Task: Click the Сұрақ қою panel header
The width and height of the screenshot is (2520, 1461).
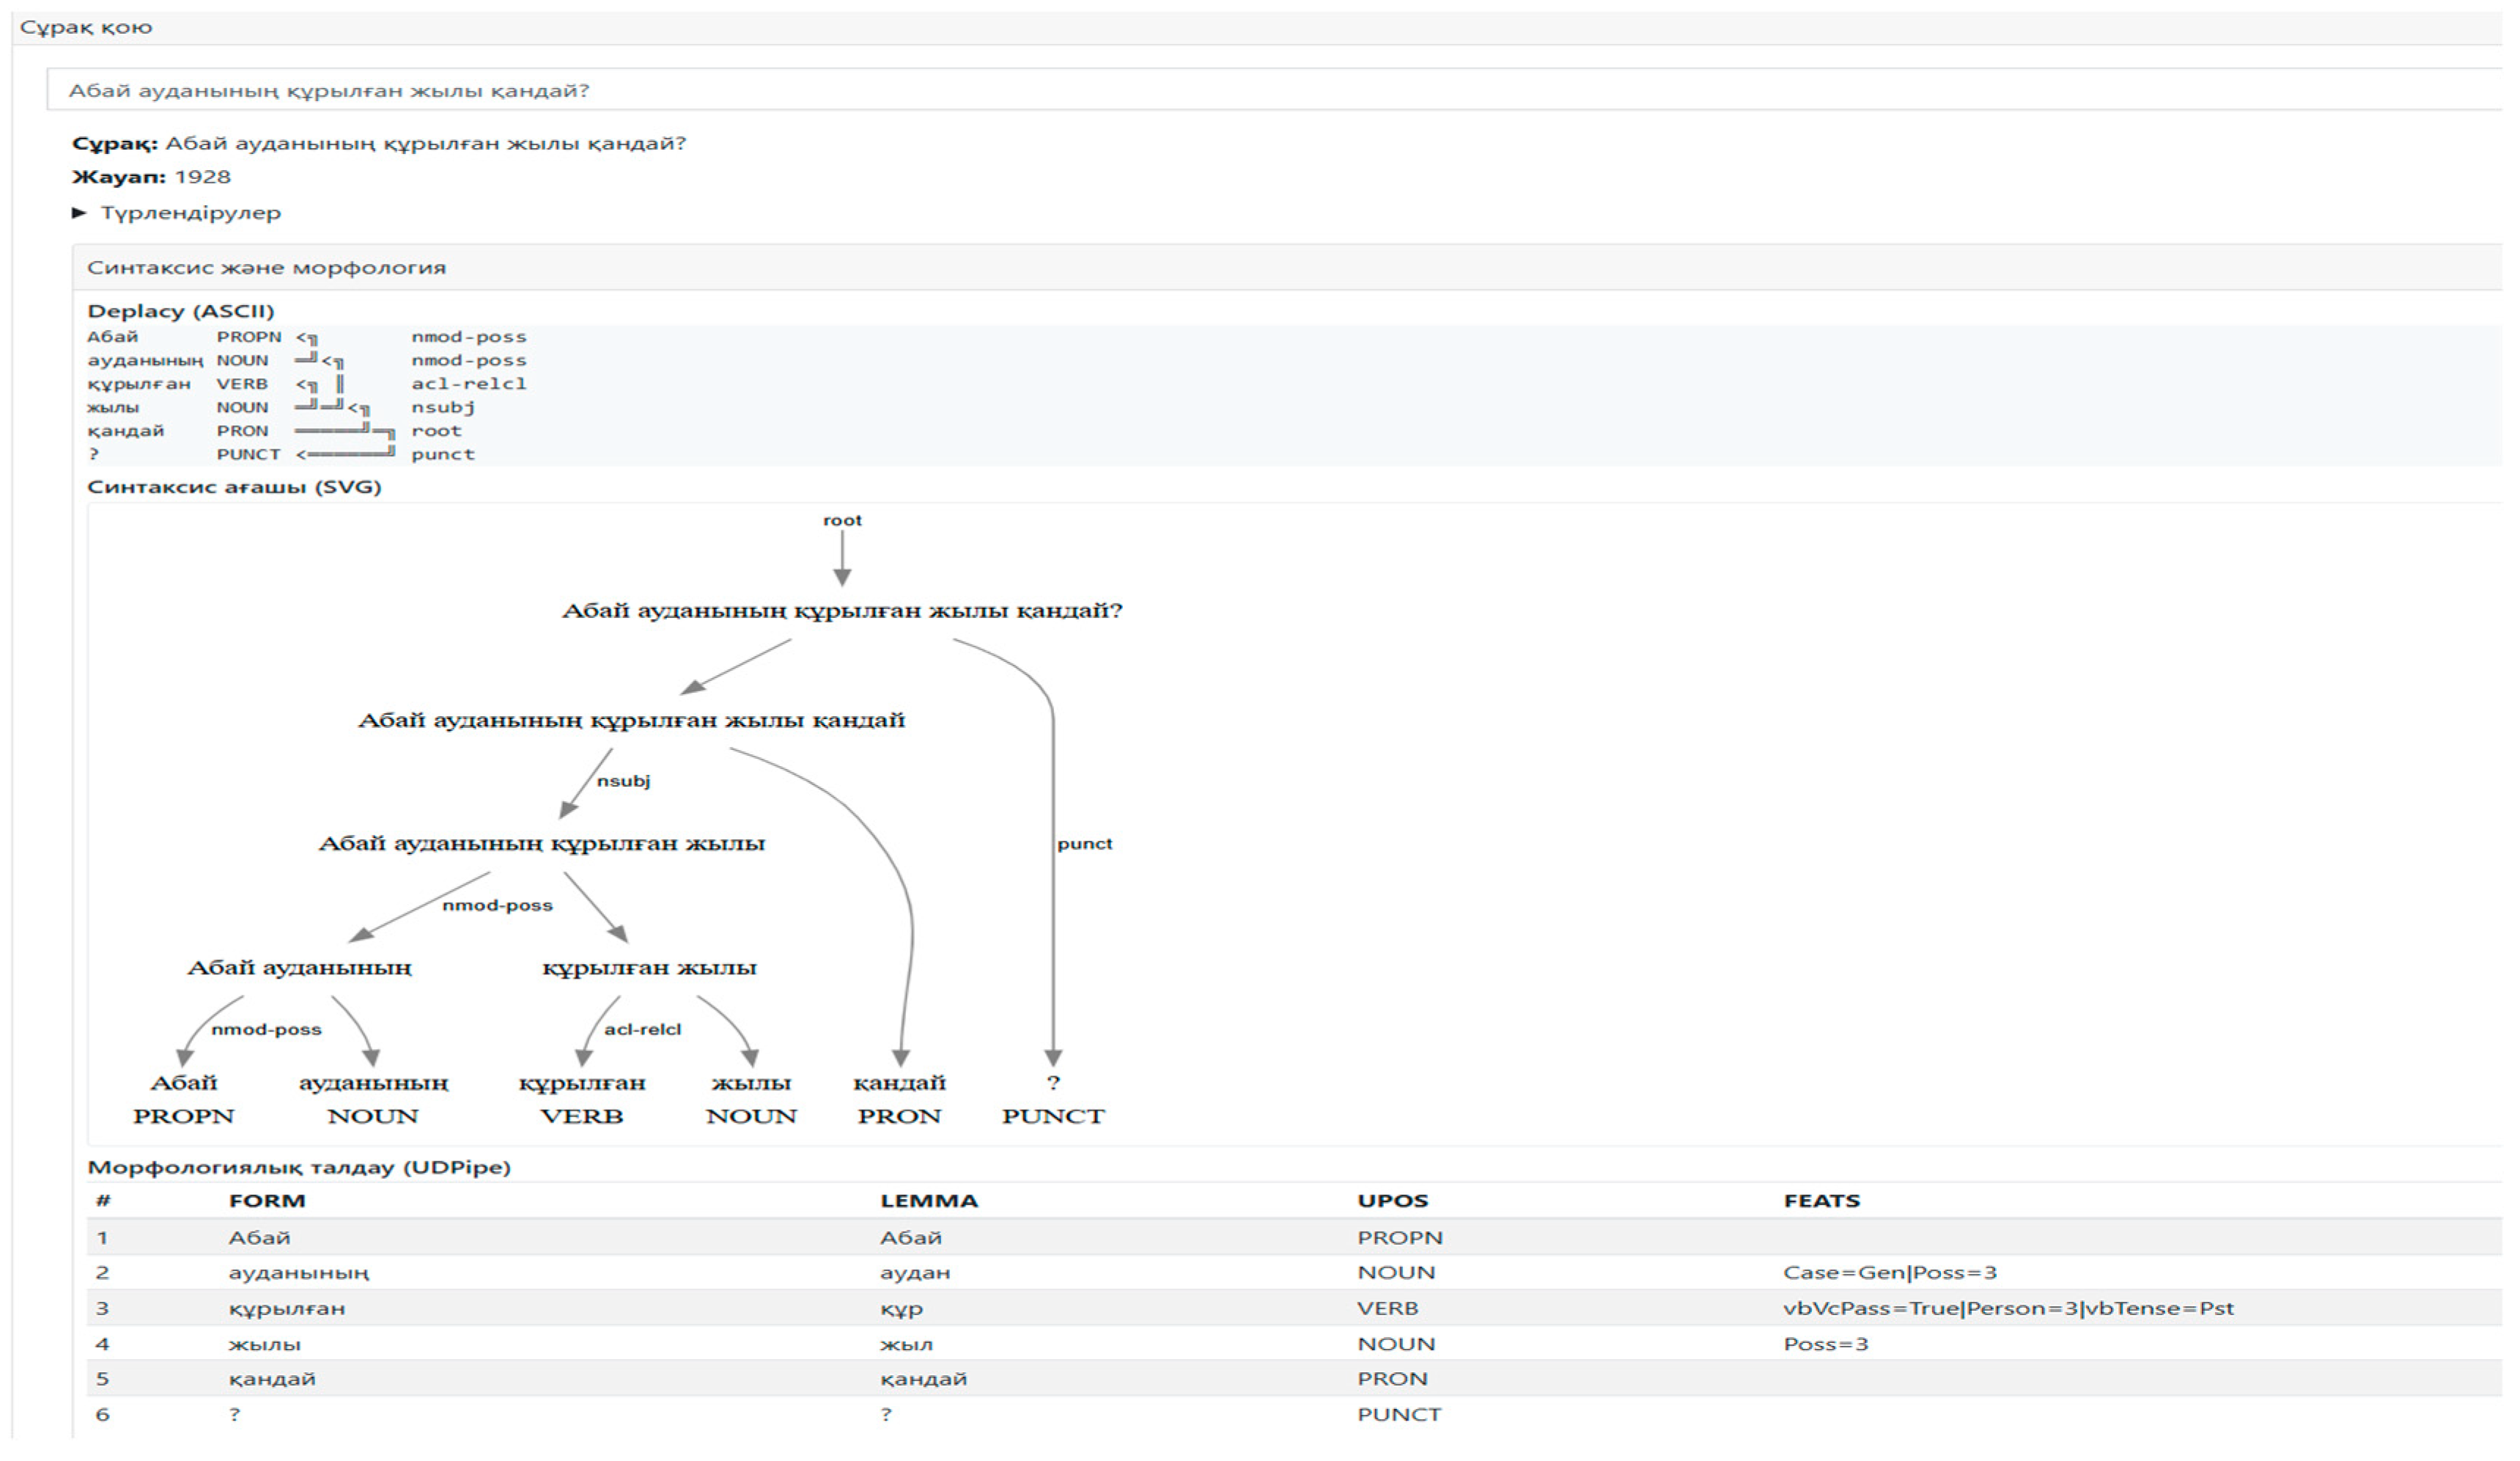Action: point(87,27)
